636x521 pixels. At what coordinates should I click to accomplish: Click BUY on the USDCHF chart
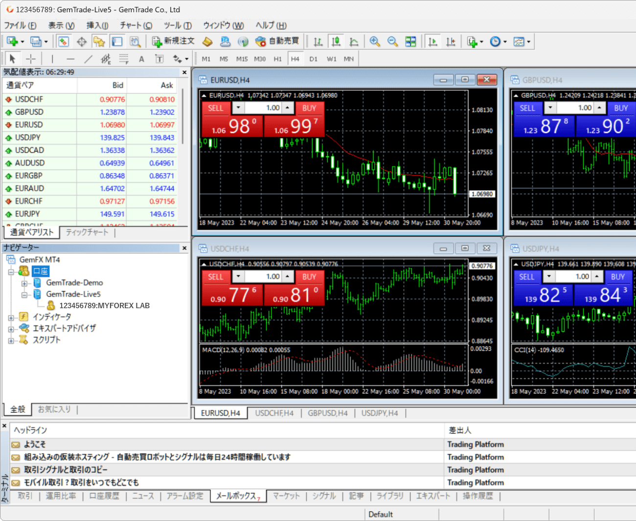(x=309, y=277)
